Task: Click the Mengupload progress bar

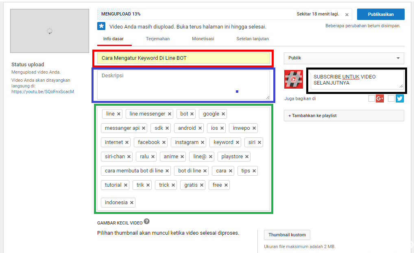Action: coord(224,14)
